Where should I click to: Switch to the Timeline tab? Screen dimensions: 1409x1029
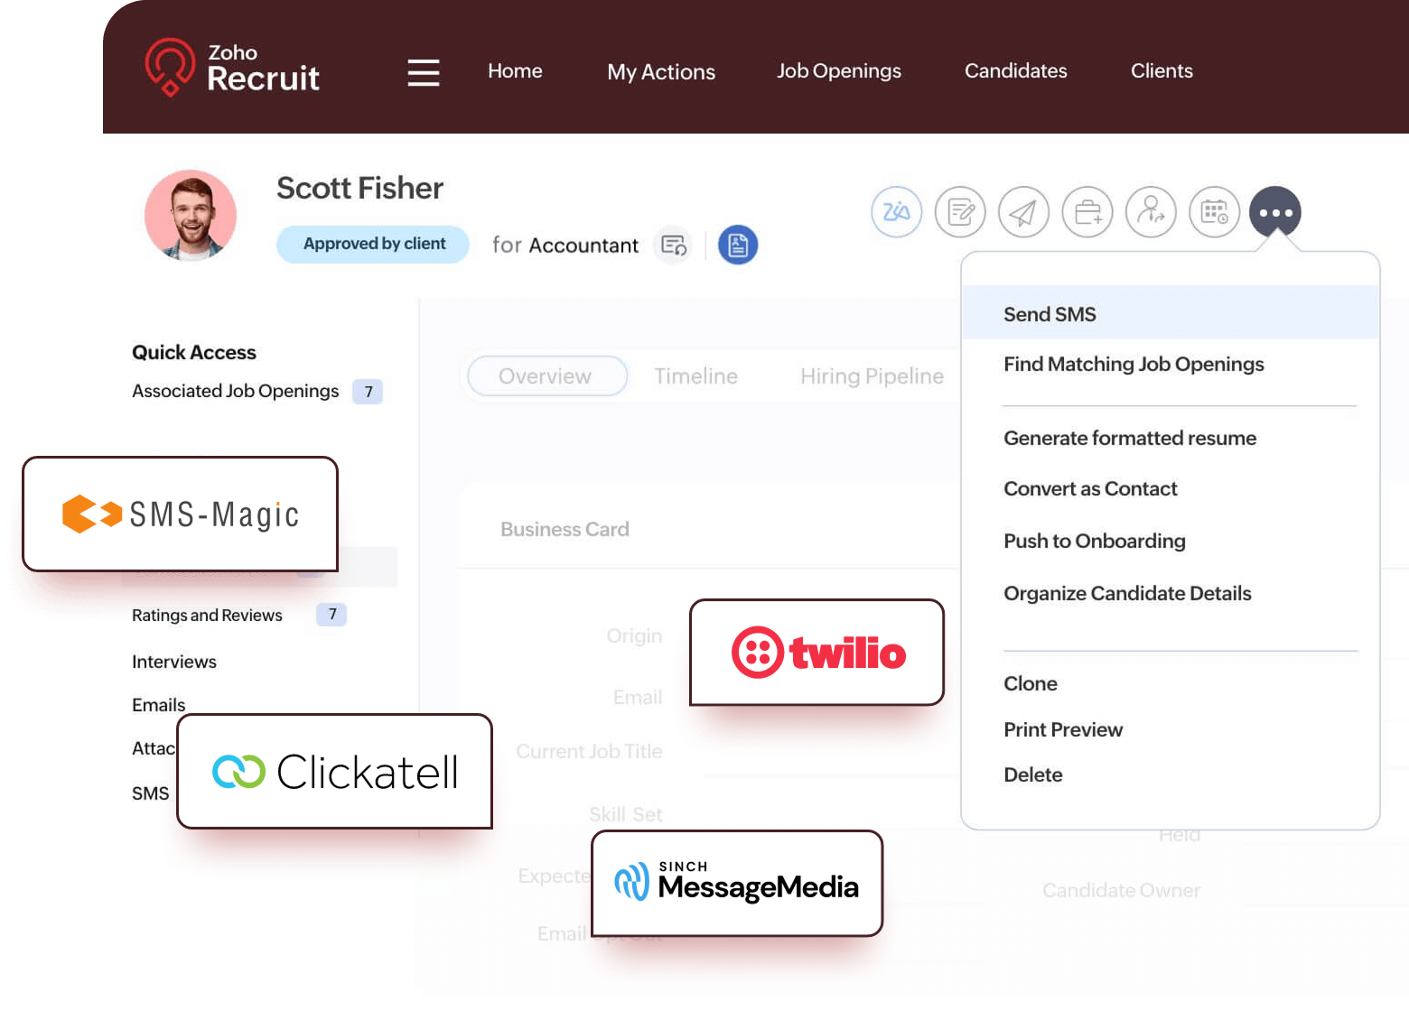pos(695,376)
